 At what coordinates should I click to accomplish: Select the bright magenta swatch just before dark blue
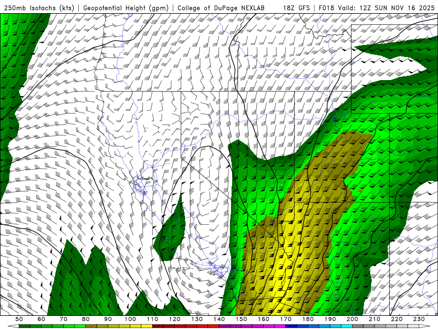tap(280, 326)
